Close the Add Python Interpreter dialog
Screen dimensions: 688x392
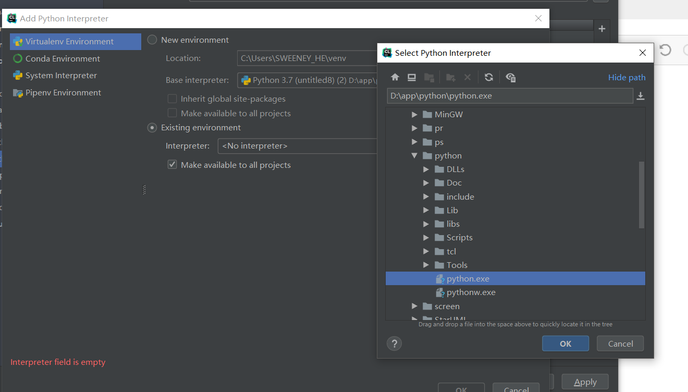click(x=538, y=18)
